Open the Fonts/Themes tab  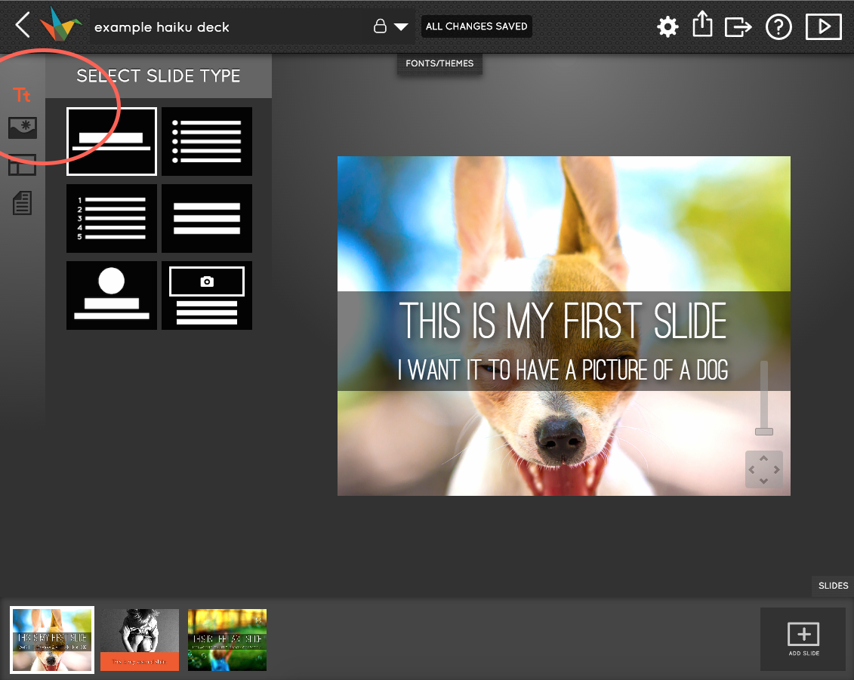click(x=439, y=63)
